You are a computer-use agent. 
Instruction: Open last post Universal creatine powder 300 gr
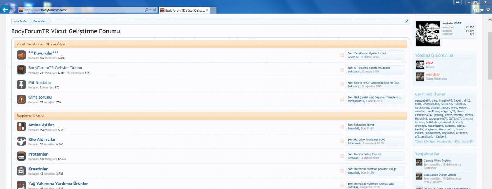[375, 169]
